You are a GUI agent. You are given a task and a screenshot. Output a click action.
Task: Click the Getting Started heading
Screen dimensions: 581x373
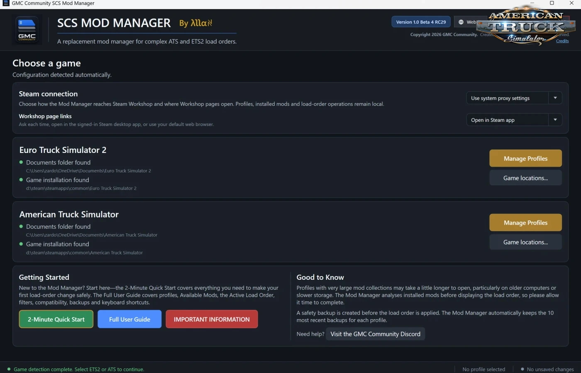click(44, 277)
